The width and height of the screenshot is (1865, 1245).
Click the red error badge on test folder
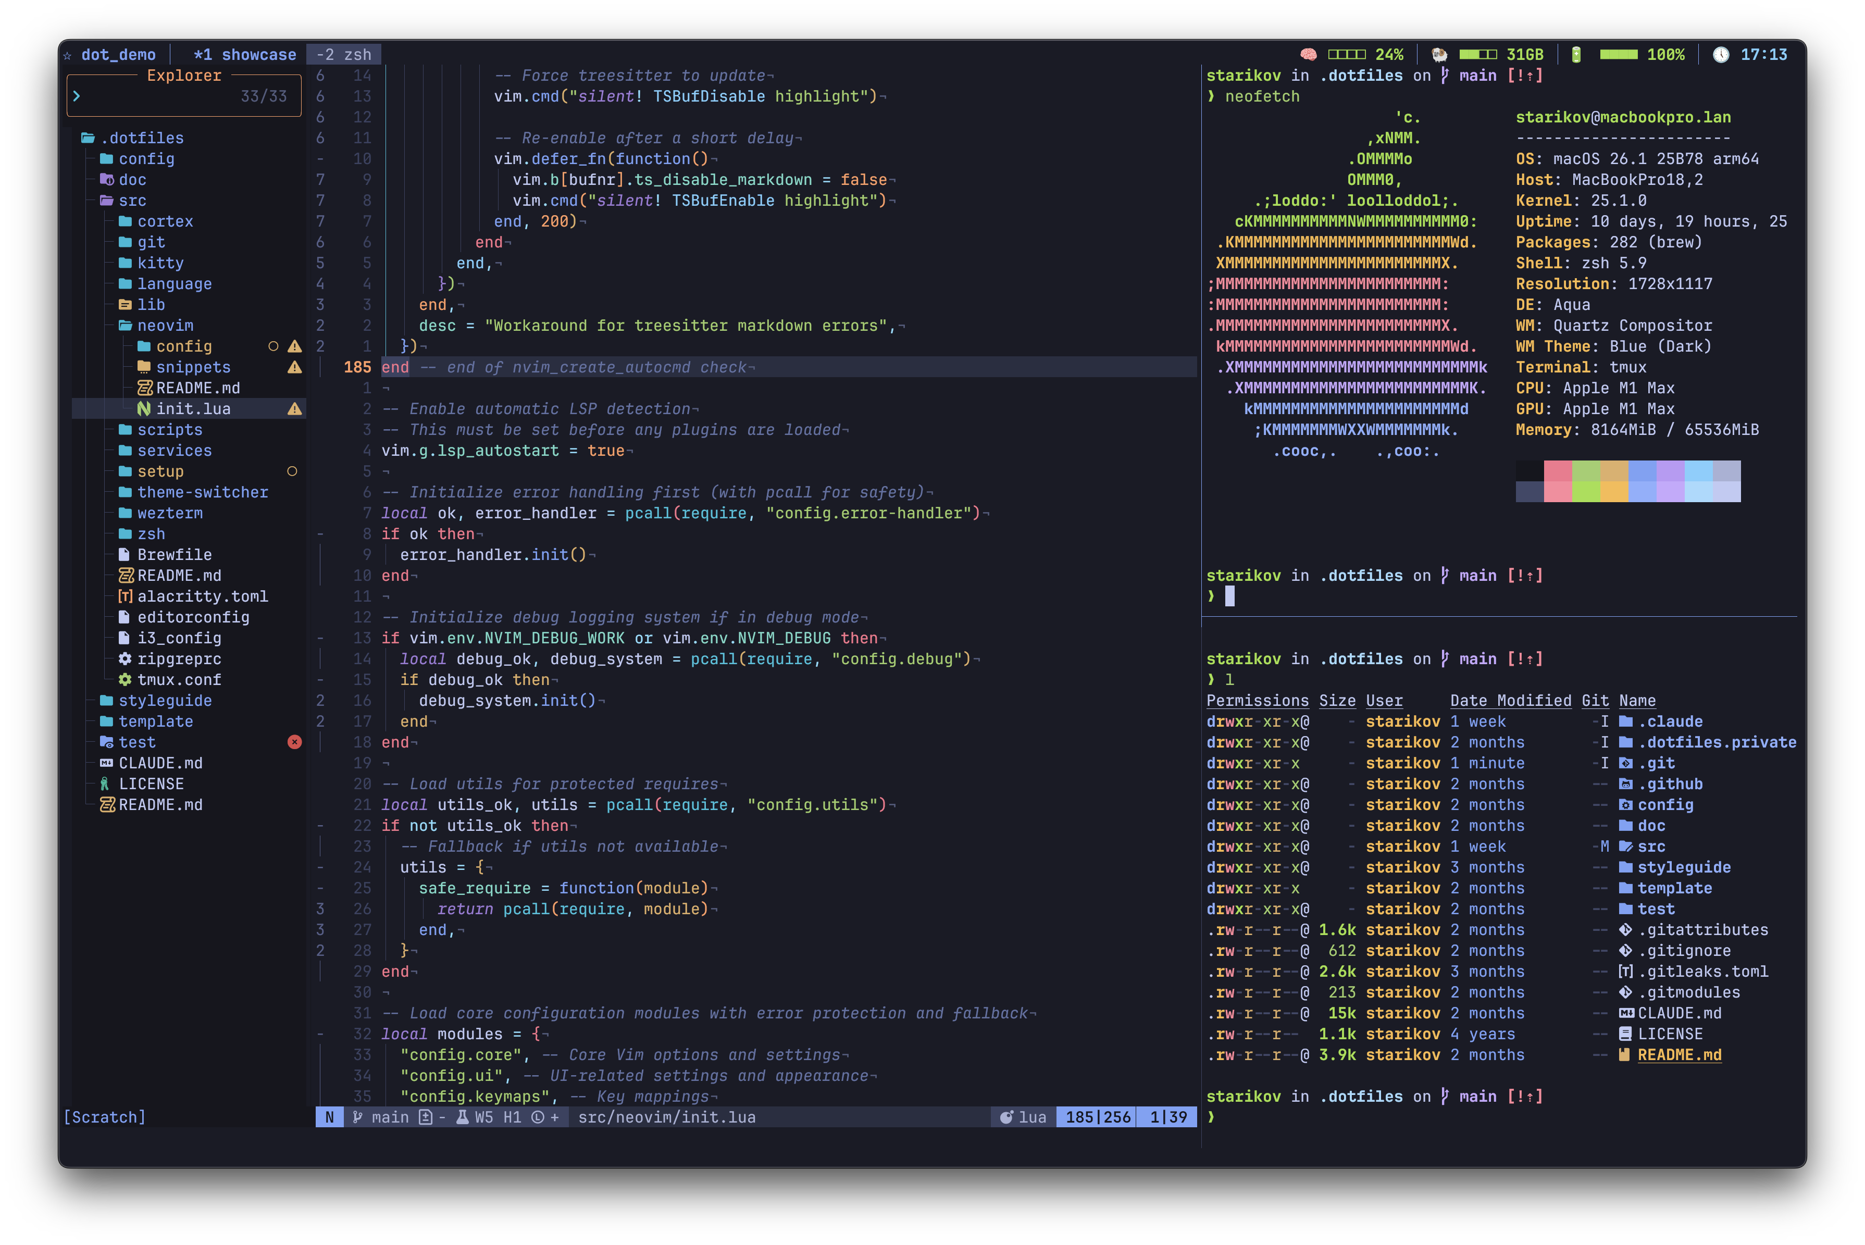pyautogui.click(x=294, y=742)
